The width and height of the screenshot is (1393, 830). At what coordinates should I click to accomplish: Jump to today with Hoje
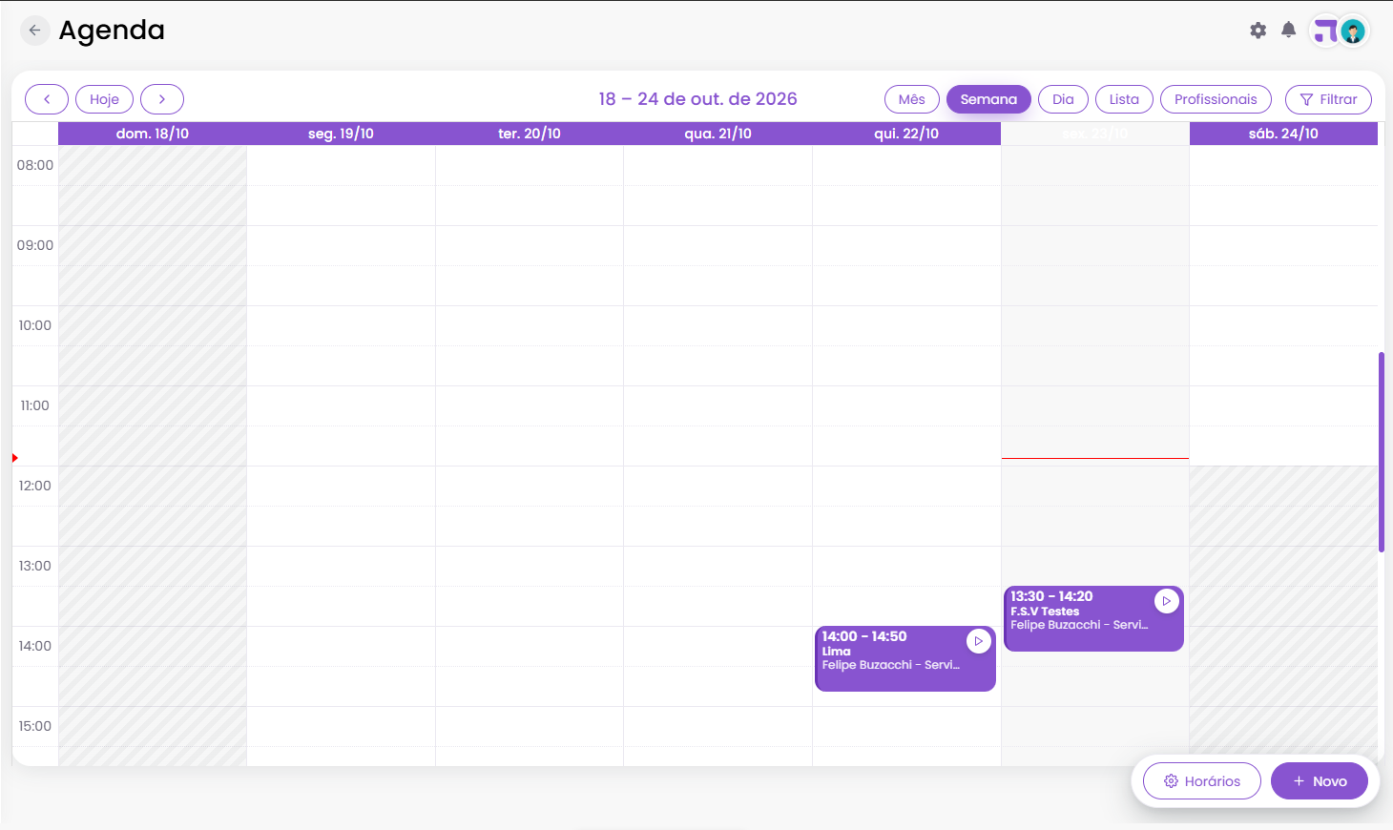coord(104,99)
